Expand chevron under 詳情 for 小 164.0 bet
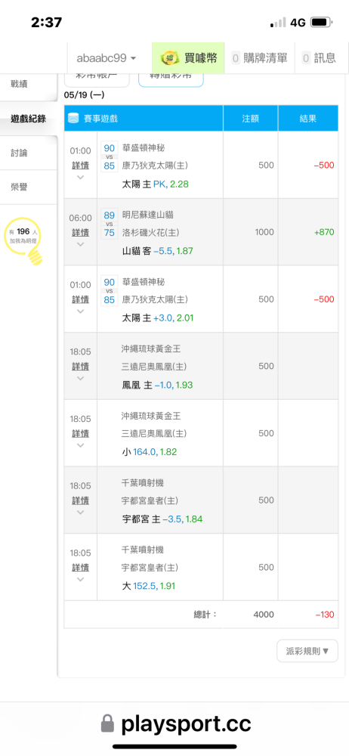This screenshot has width=349, height=756. (x=81, y=445)
